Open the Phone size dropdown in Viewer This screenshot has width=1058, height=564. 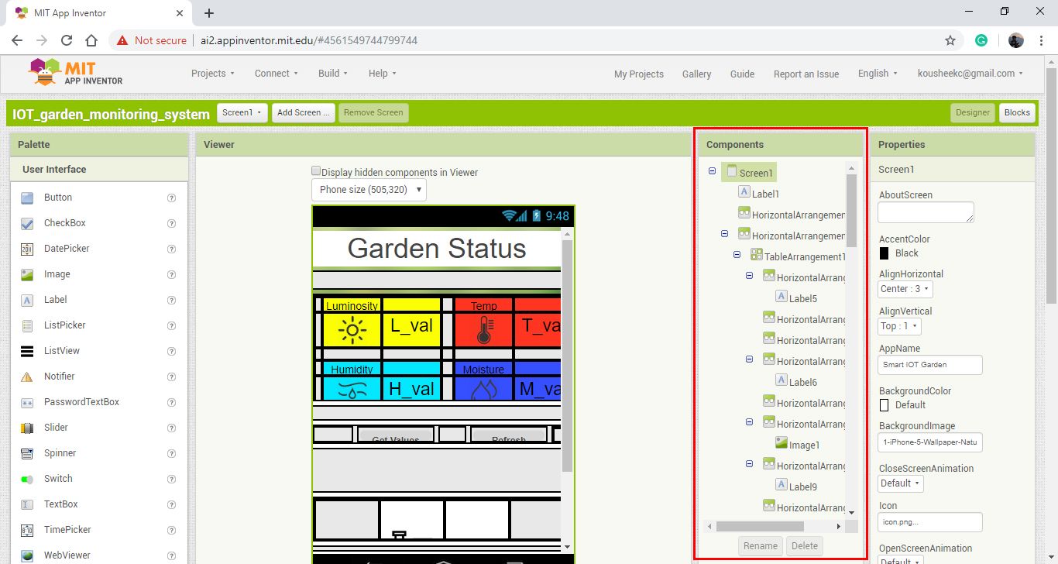[x=368, y=189]
